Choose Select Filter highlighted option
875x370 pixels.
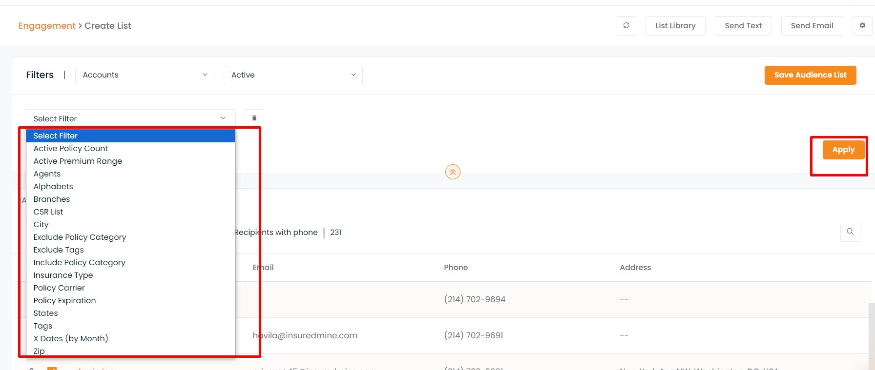pyautogui.click(x=130, y=136)
